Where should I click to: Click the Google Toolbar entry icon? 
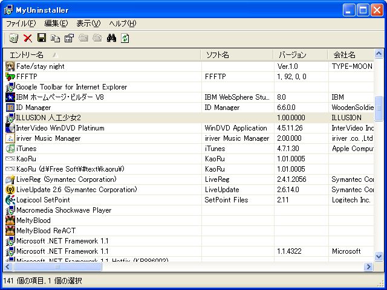pyautogui.click(x=10, y=87)
